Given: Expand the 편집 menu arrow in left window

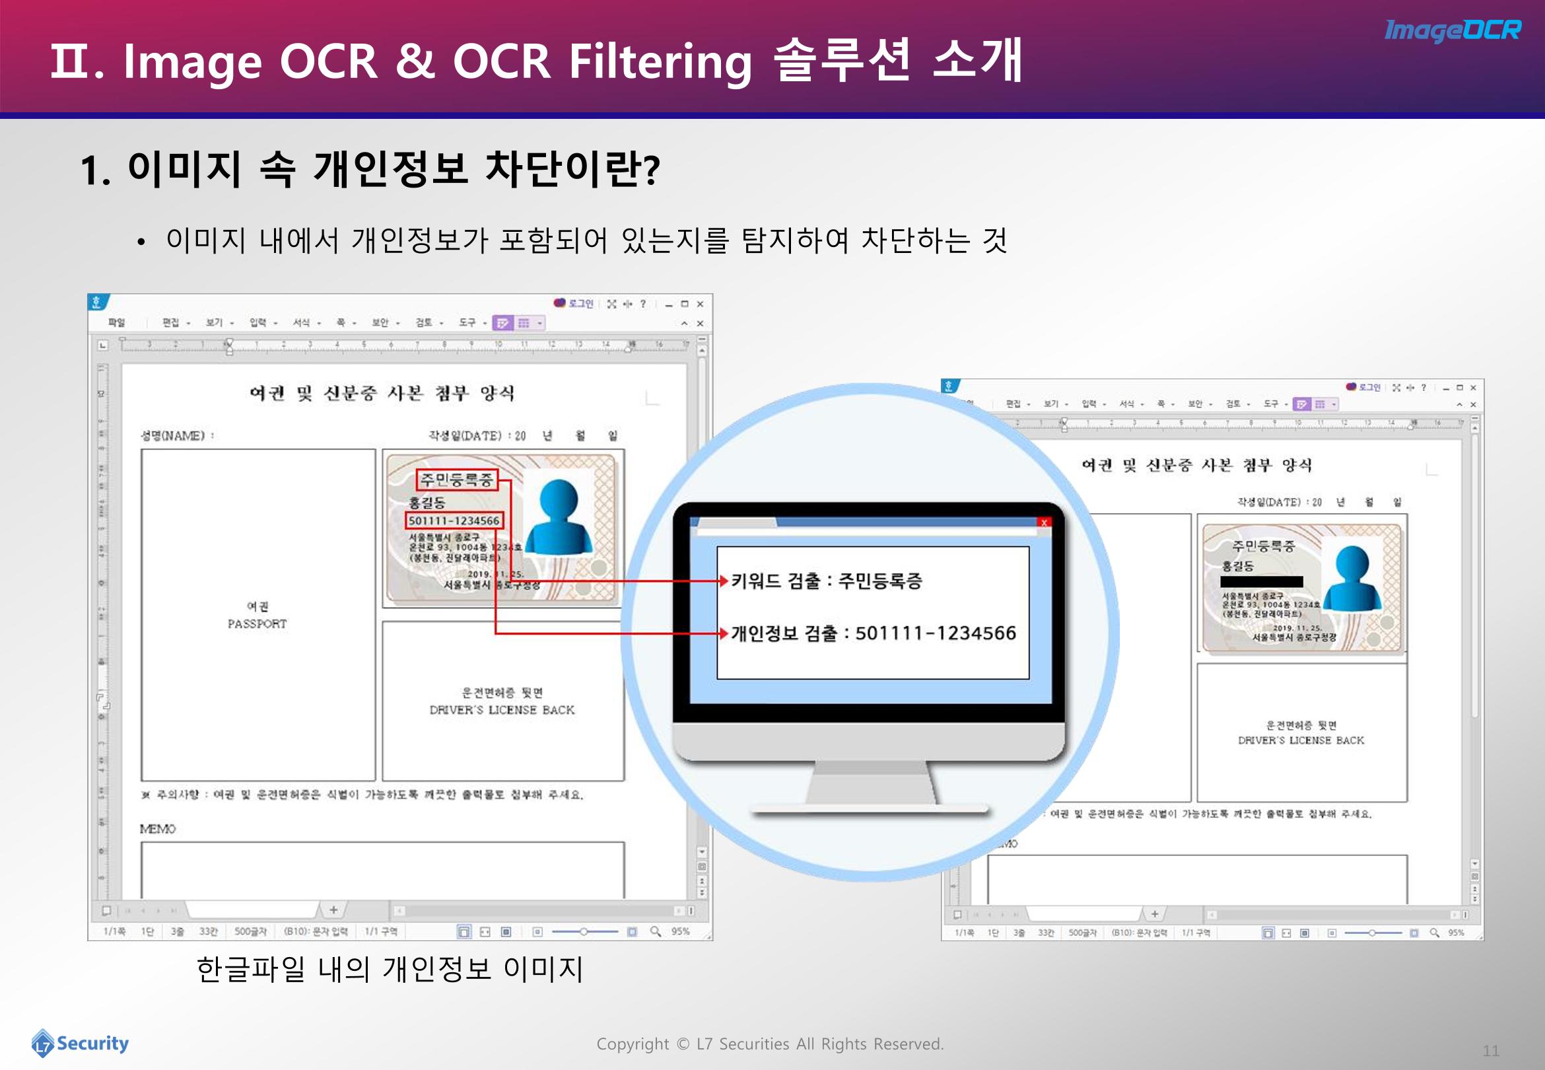Looking at the screenshot, I should point(188,323).
